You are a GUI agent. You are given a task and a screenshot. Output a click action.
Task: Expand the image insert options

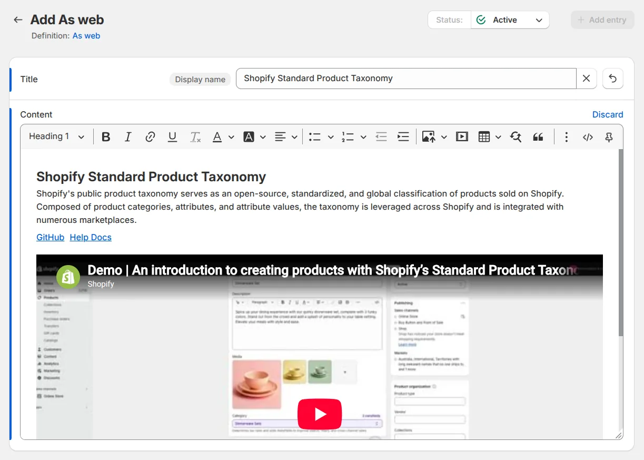[444, 137]
